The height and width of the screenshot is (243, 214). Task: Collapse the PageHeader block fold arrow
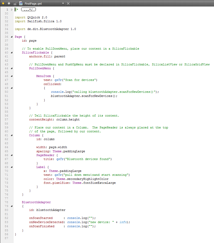pyautogui.click(x=12, y=155)
